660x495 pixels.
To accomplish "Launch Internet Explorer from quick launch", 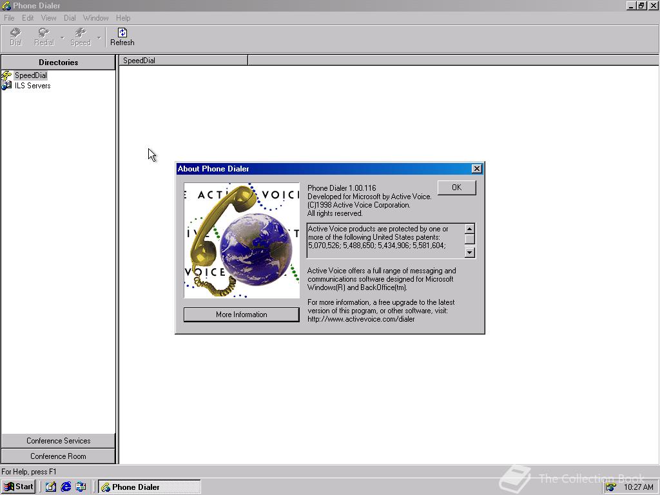I will click(66, 487).
